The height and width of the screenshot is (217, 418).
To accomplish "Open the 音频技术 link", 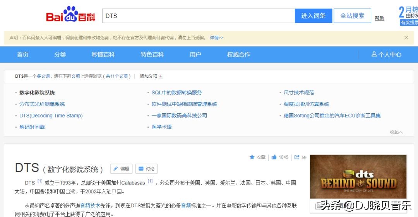I will click(90, 205).
